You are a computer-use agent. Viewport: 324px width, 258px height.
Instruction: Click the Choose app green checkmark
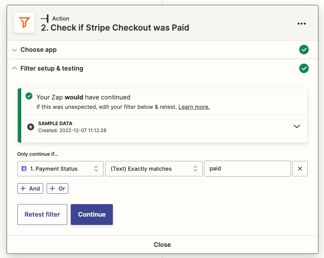click(x=304, y=50)
